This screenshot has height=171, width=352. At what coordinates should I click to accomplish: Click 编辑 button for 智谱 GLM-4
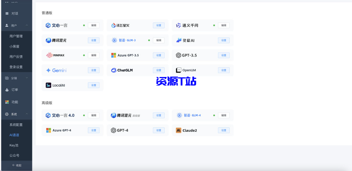click(x=224, y=115)
